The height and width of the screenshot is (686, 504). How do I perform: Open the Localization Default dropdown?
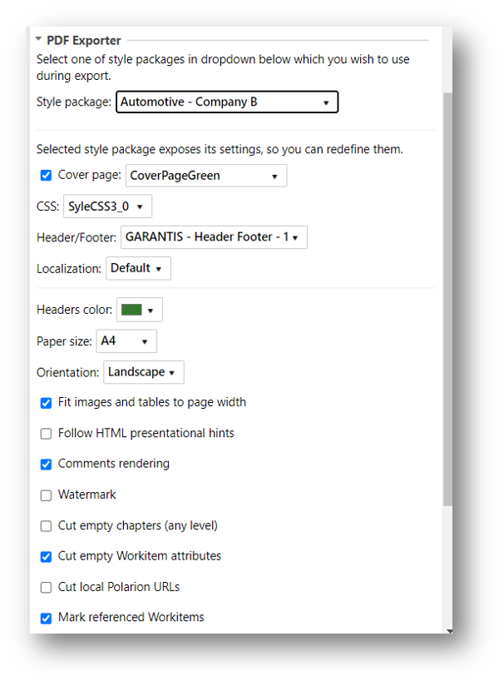click(138, 268)
